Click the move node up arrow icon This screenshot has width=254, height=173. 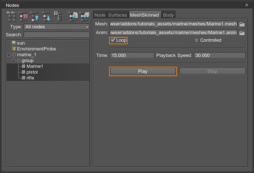pyautogui.click(x=35, y=16)
